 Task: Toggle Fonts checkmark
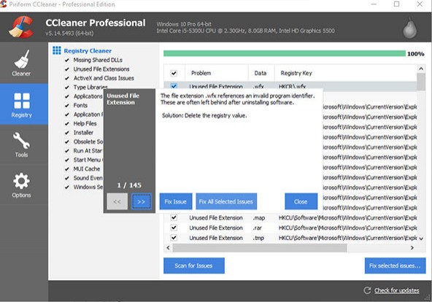point(67,106)
